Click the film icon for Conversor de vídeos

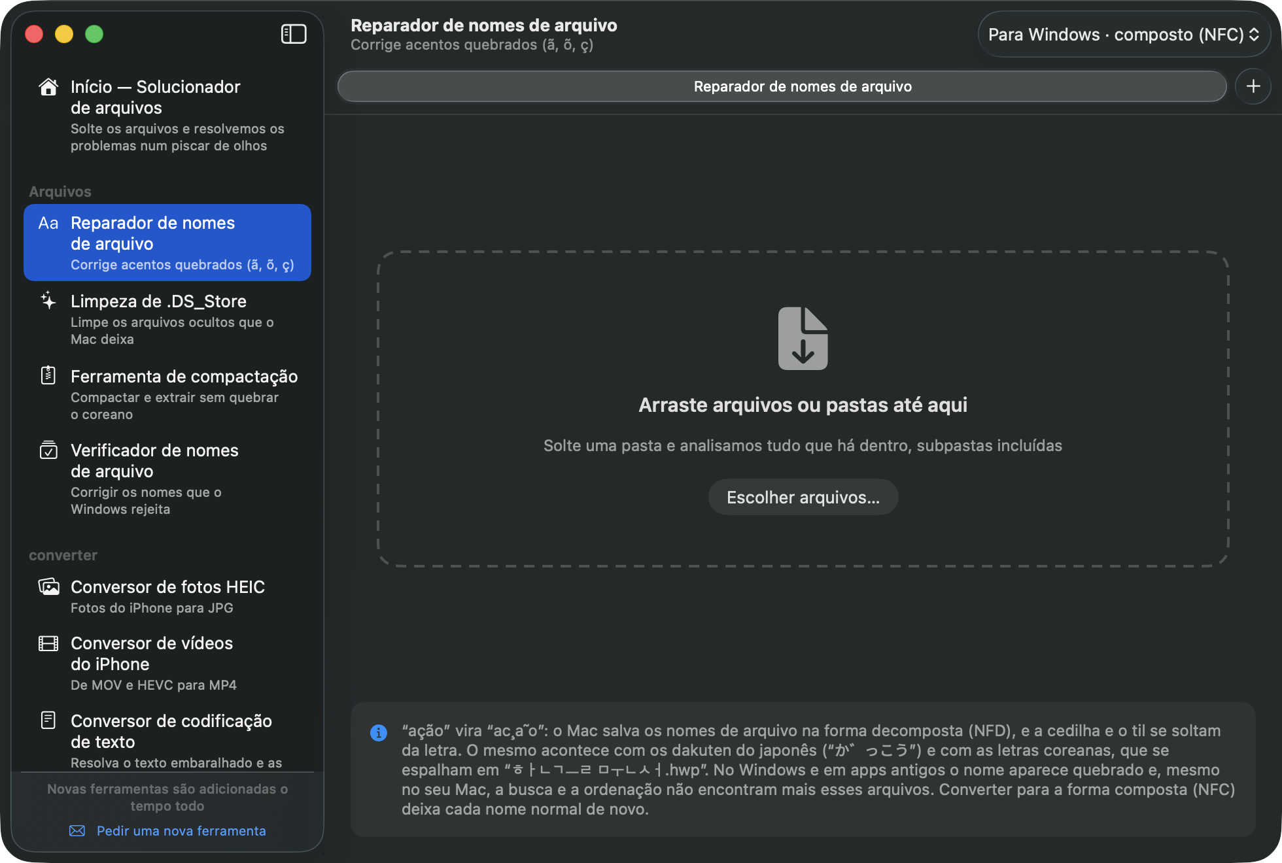tap(48, 643)
